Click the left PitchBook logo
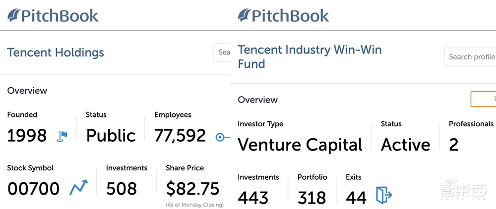Screen dimensions: 496x209 [x=53, y=15]
